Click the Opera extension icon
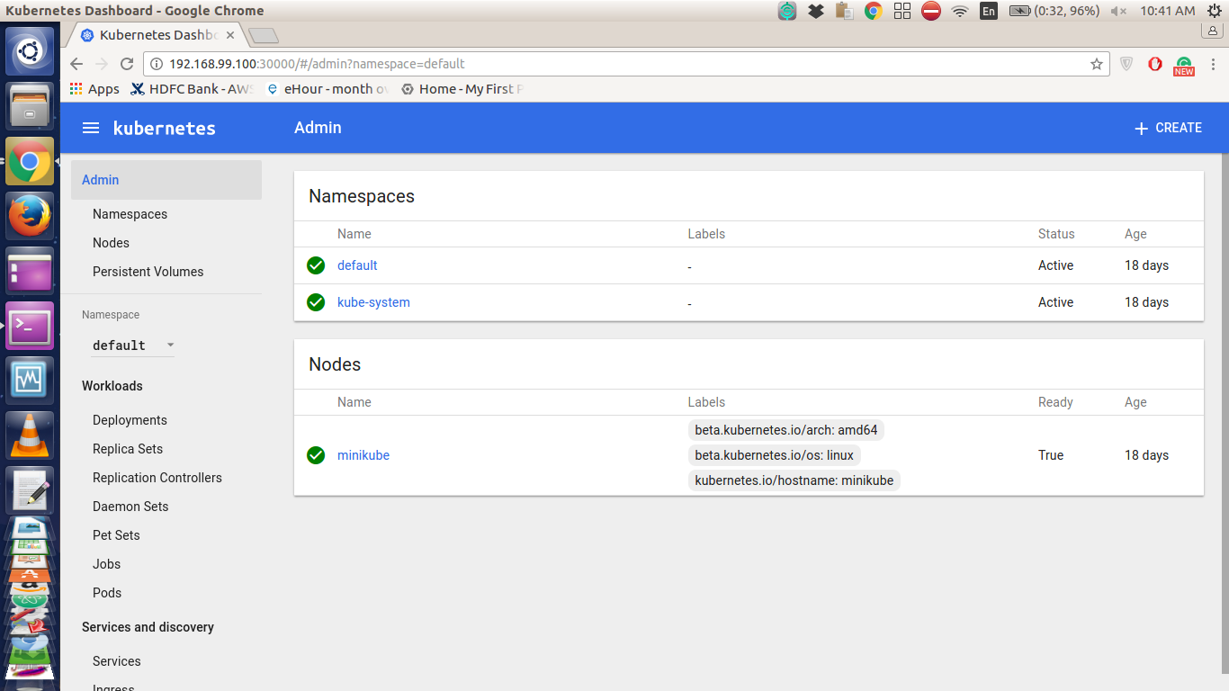The height and width of the screenshot is (691, 1229). (1155, 64)
